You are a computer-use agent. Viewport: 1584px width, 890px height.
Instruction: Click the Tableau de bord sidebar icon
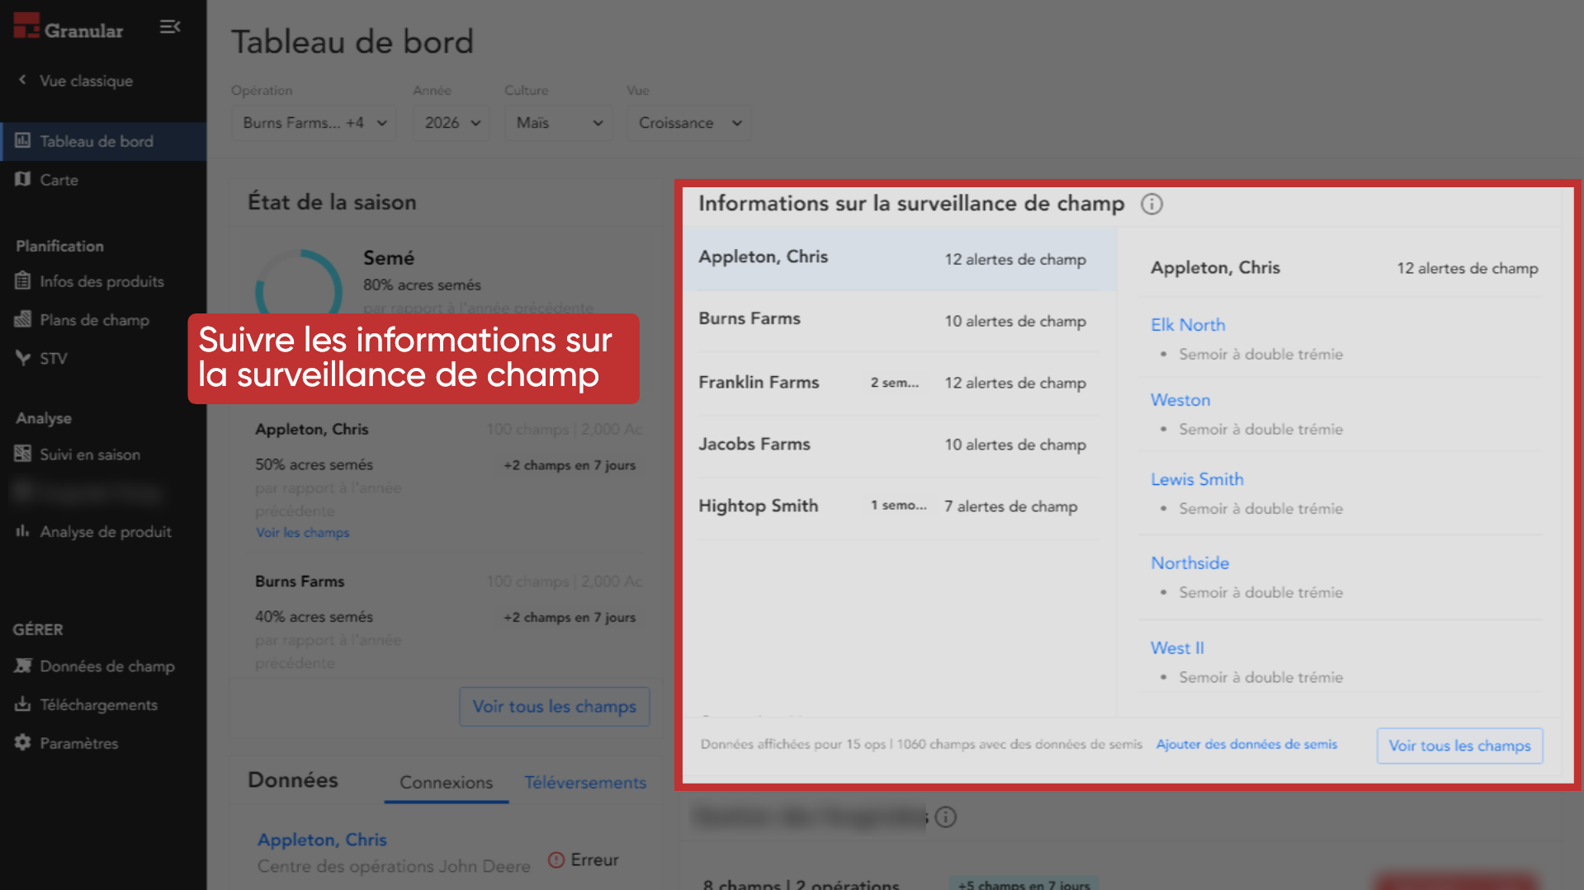coord(23,141)
